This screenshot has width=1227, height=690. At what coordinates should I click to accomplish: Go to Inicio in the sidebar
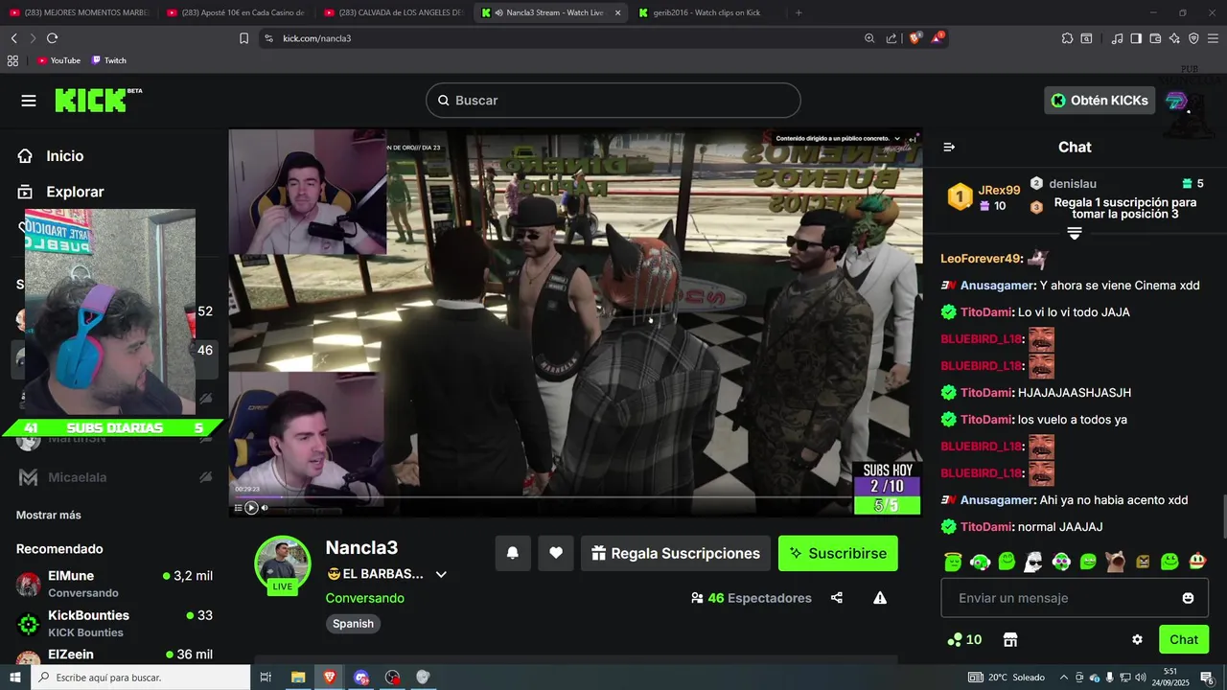[x=50, y=156]
